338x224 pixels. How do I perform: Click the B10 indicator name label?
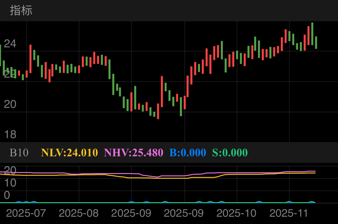[19, 152]
